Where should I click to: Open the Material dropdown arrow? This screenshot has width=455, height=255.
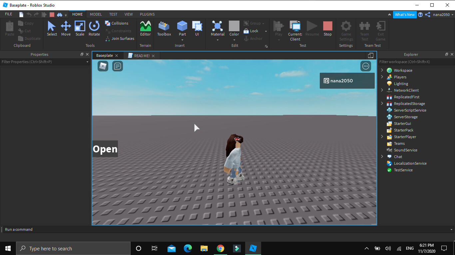point(218,40)
